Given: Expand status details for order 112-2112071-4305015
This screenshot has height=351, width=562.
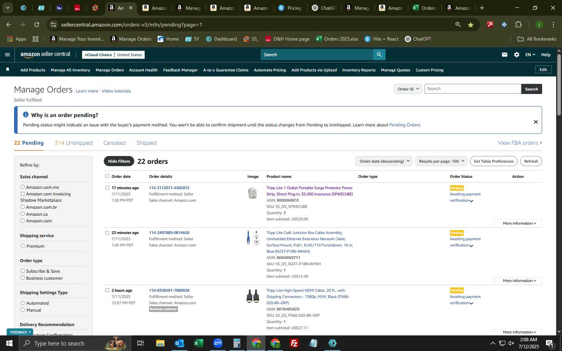Looking at the screenshot, I should coord(471,201).
